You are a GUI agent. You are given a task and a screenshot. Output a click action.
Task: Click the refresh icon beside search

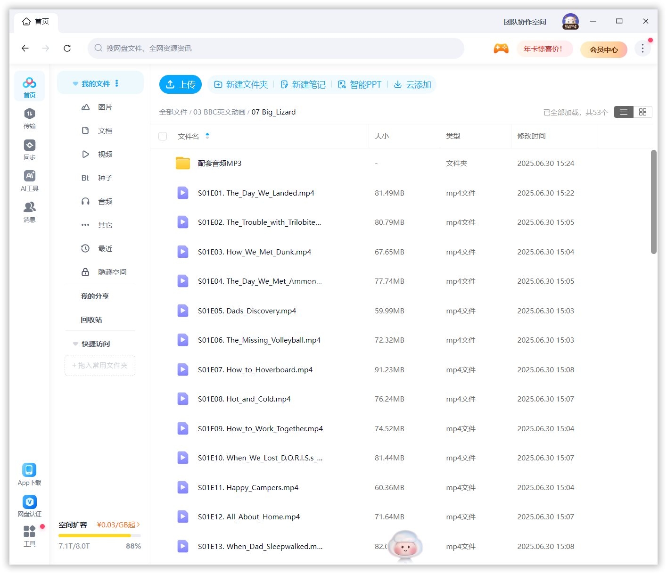(x=67, y=48)
